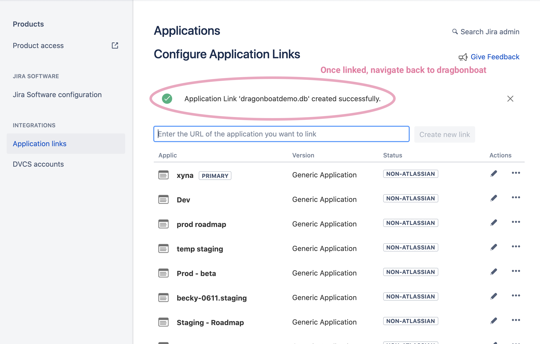Open more actions for becky-0611.staging
Image resolution: width=540 pixels, height=344 pixels.
click(516, 296)
